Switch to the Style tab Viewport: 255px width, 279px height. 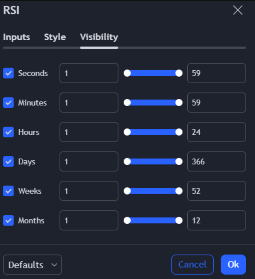pyautogui.click(x=55, y=37)
